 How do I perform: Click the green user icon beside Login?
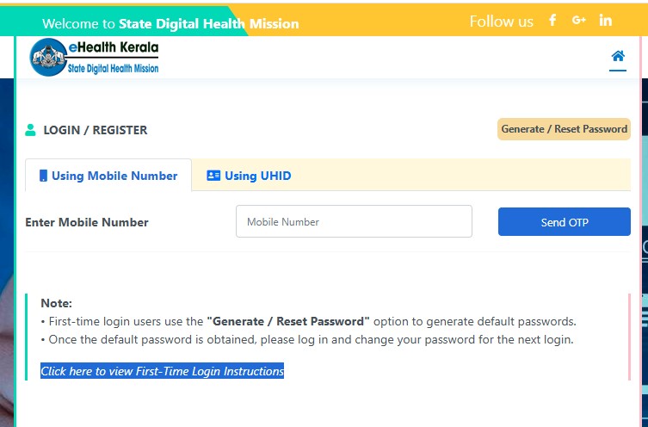[x=30, y=130]
